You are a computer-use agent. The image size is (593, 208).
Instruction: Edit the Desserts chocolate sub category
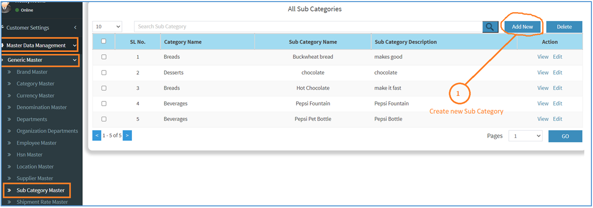click(x=557, y=72)
